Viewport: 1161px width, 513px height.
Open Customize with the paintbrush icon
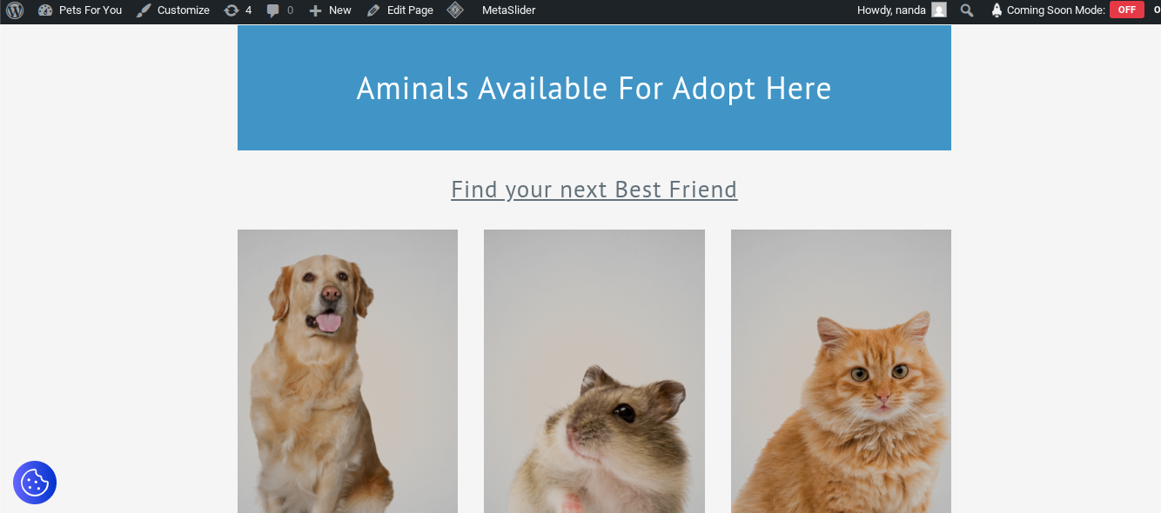coord(144,10)
